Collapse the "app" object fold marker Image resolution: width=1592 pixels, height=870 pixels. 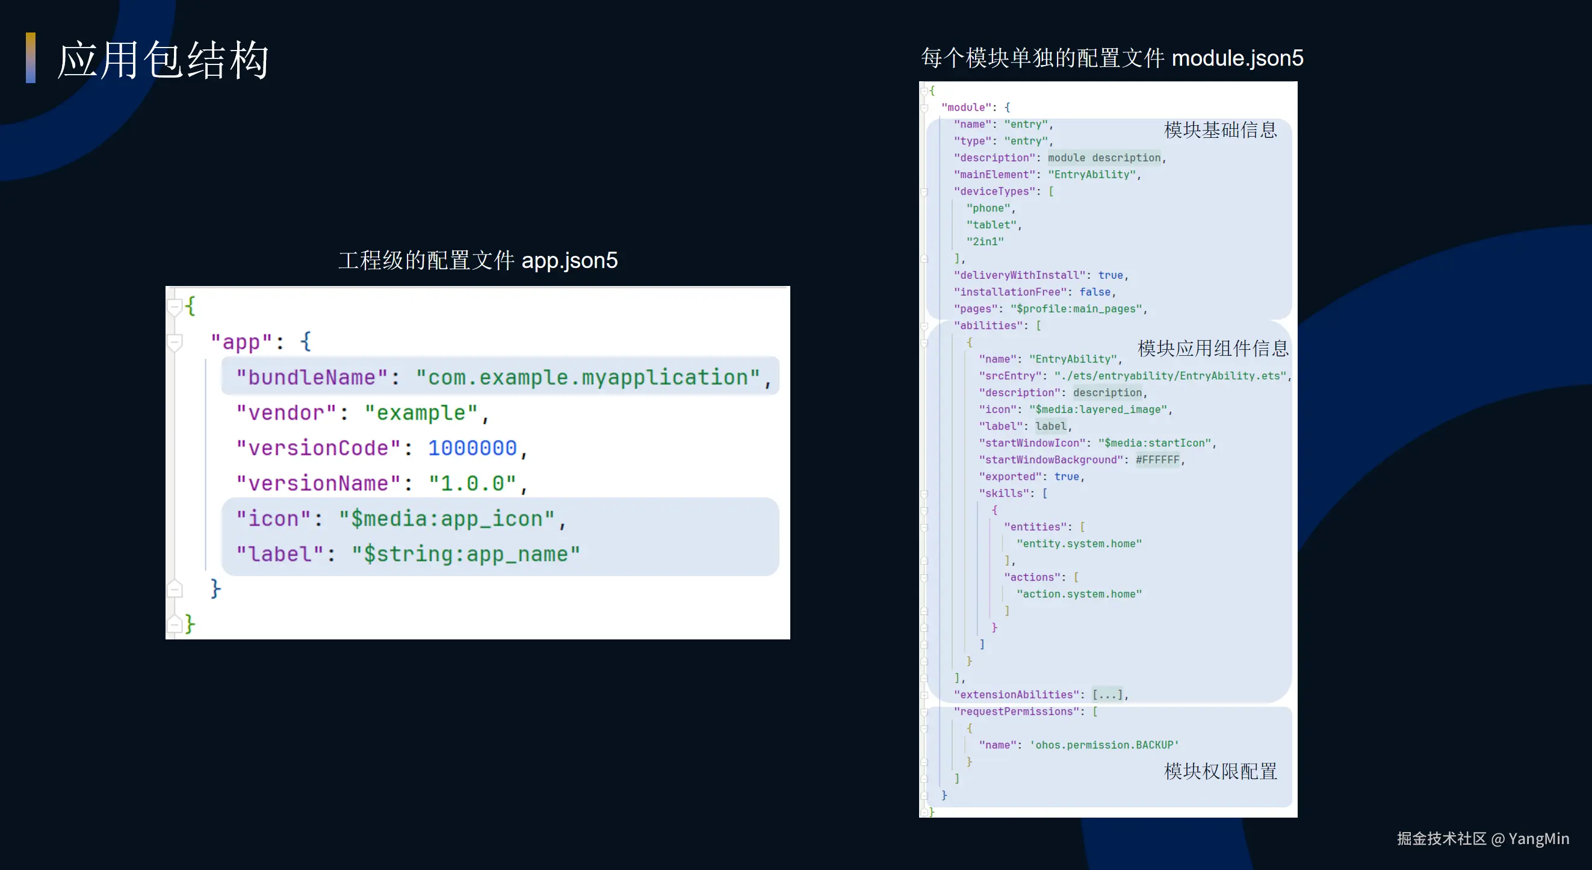175,342
